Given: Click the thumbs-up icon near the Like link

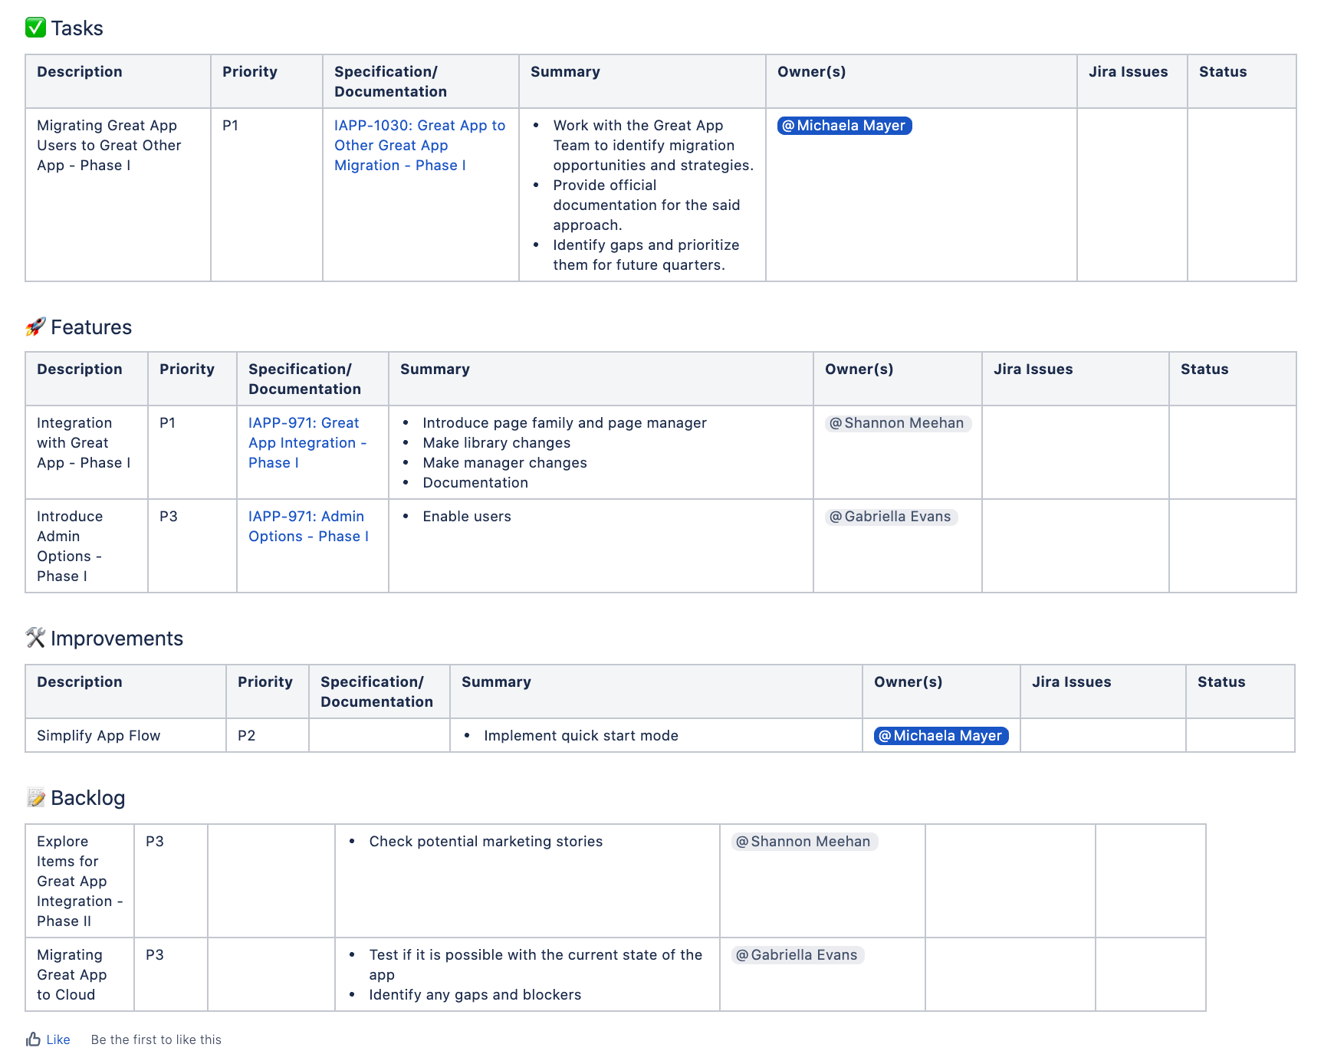Looking at the screenshot, I should (x=34, y=1039).
